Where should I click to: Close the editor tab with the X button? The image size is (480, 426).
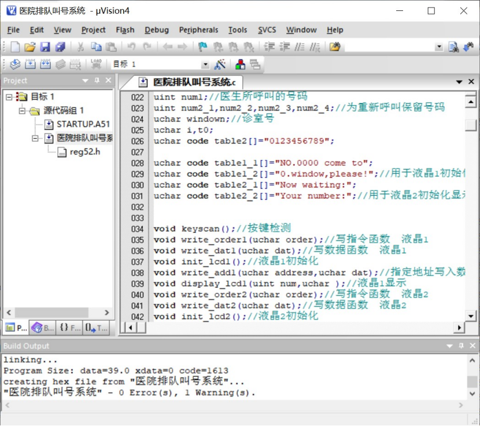(471, 81)
